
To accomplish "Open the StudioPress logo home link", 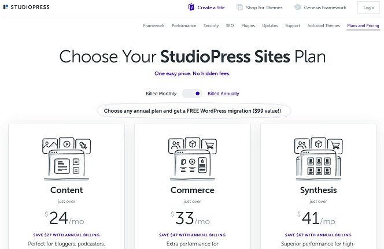I will [27, 7].
